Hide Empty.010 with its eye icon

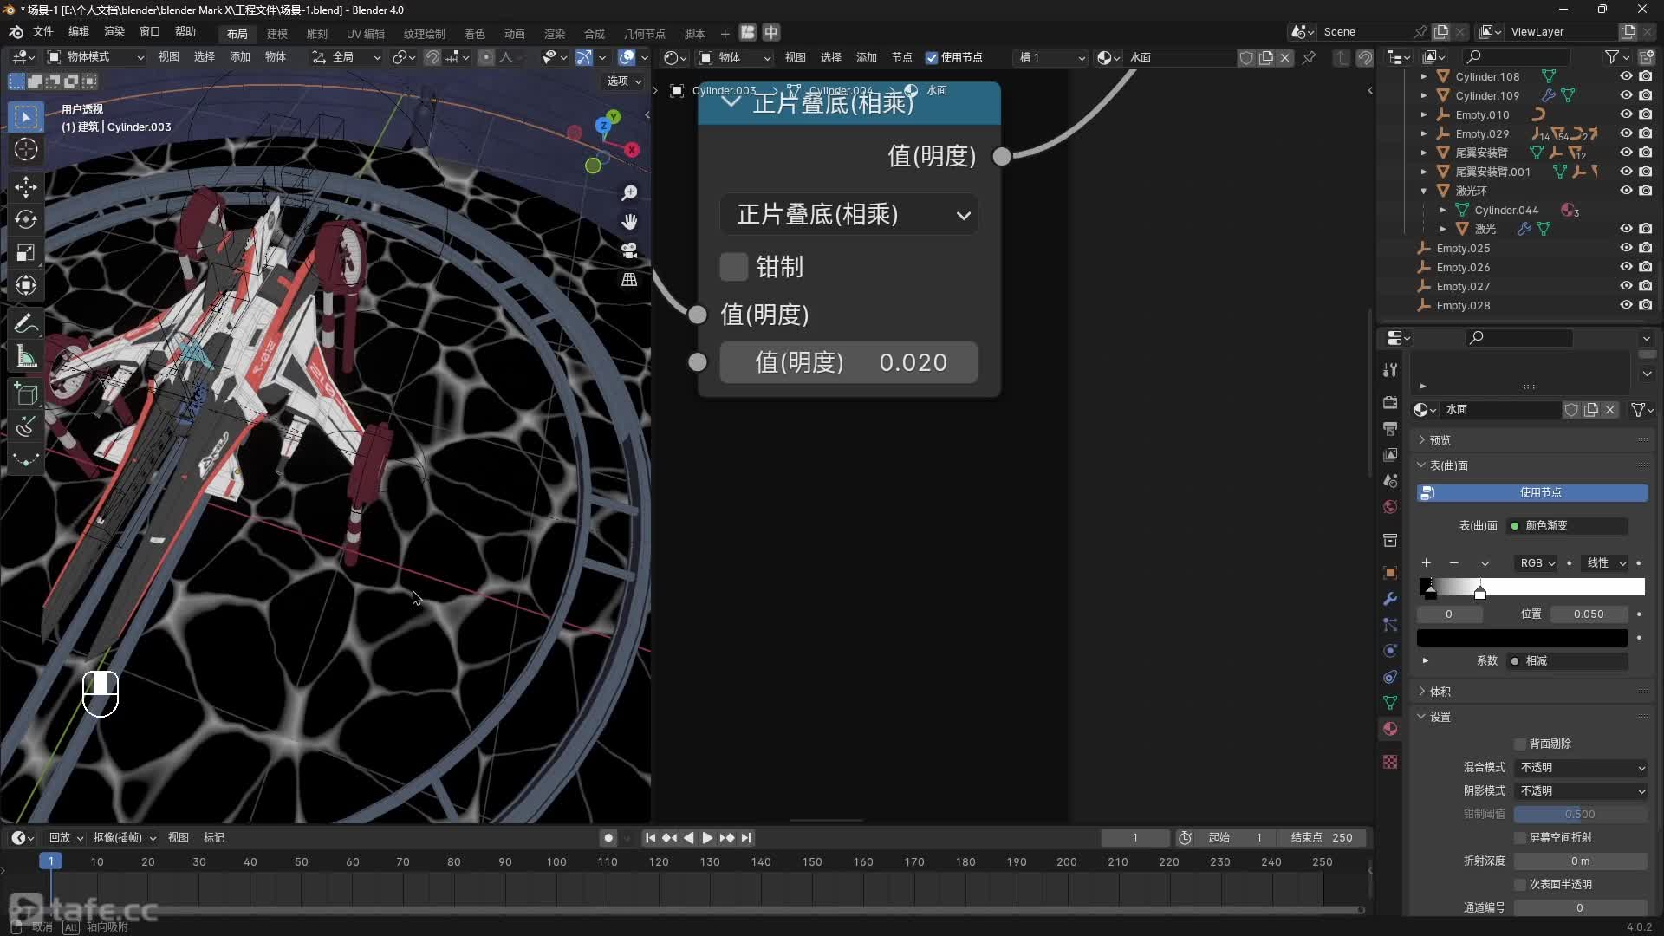tap(1626, 114)
